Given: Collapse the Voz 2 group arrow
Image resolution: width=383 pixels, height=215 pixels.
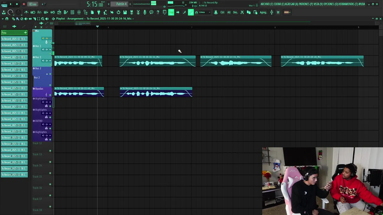Looking at the screenshot, I should click(x=47, y=74).
